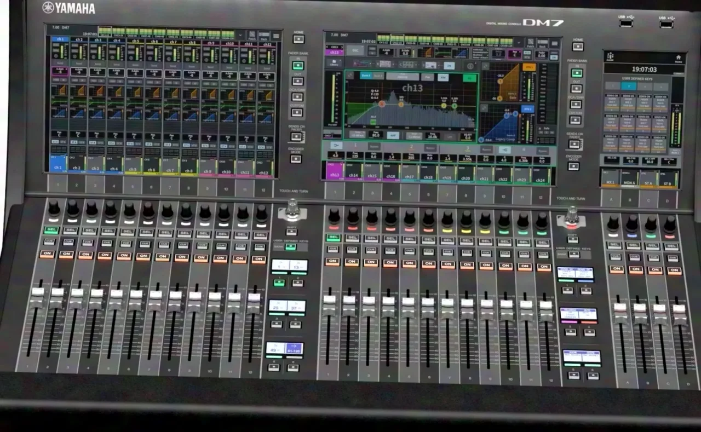
Task: Open the Library folder in ch13 view
Action: point(334,63)
